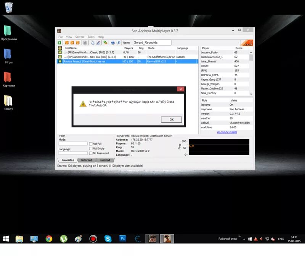305x256 pixels.
Task: Enable the Not Full filter checkbox
Action: click(91, 144)
